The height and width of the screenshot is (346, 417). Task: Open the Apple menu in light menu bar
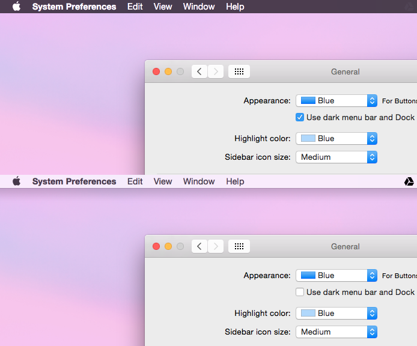click(16, 181)
